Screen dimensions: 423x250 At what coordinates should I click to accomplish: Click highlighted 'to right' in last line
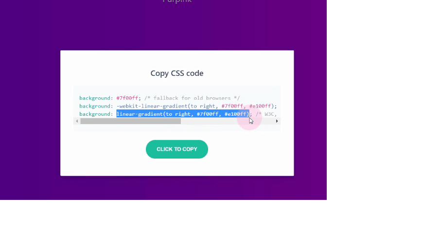point(178,114)
